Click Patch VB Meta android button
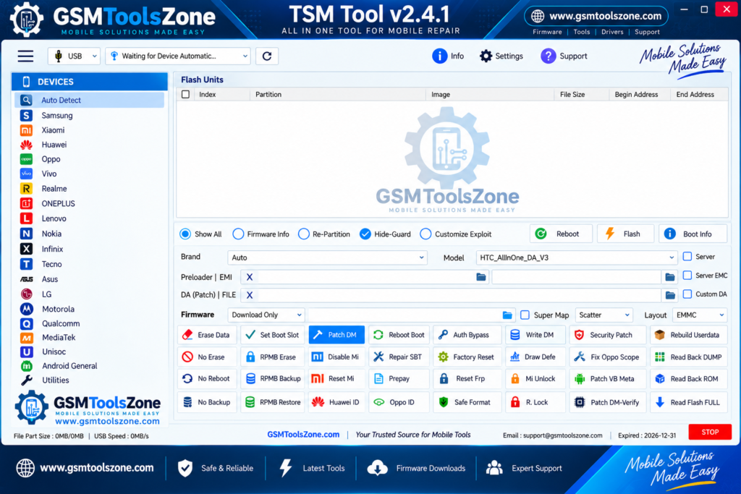 click(x=607, y=379)
